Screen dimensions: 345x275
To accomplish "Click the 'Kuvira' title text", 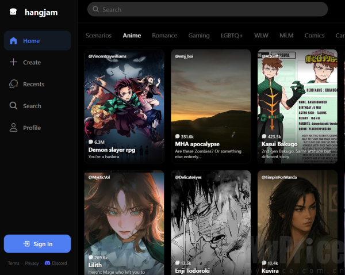I will pos(270,270).
